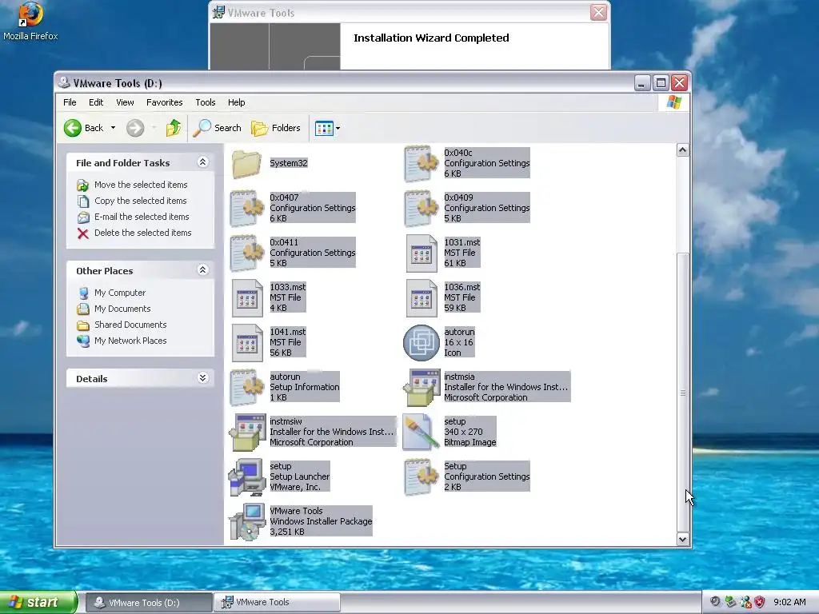This screenshot has height=614, width=819.
Task: Switch to VMware Tools installer taskbar button
Action: [x=277, y=603]
